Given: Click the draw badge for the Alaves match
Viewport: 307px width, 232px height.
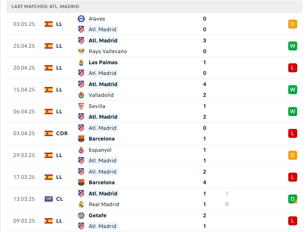Looking at the screenshot, I should [293, 24].
